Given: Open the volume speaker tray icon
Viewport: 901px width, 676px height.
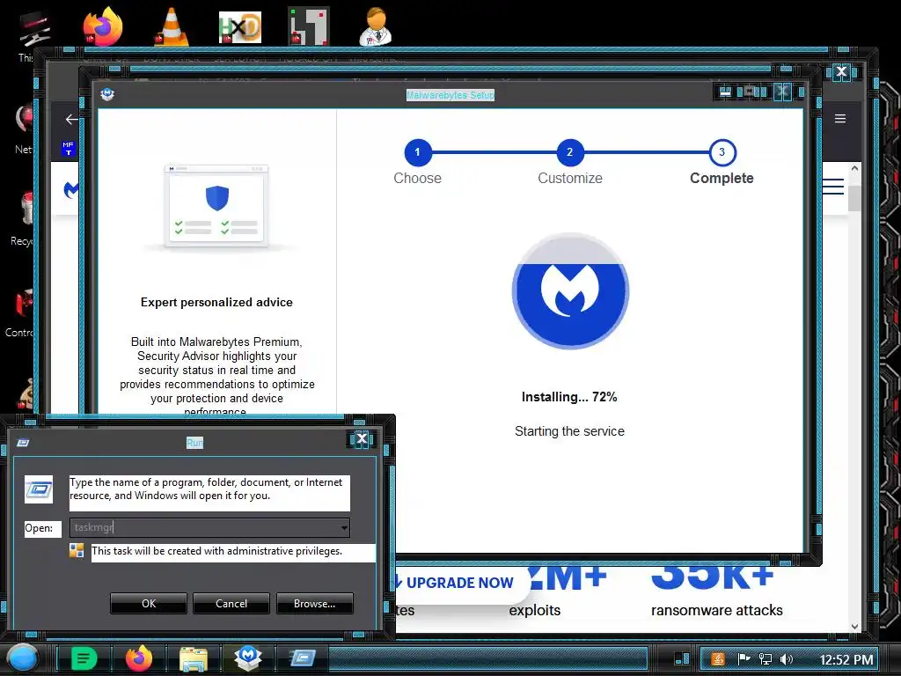Looking at the screenshot, I should point(787,658).
